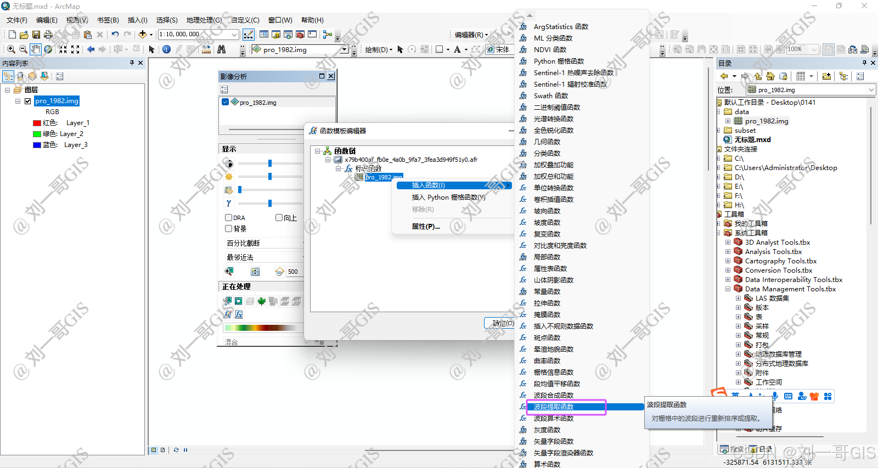
Task: Close the 影像分析 window
Action: point(331,76)
